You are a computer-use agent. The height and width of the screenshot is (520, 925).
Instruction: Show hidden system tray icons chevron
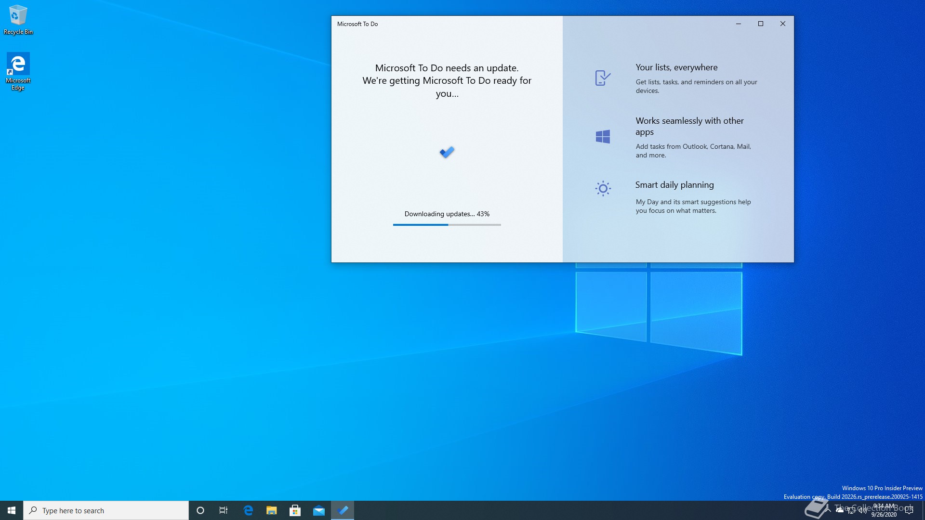828,510
